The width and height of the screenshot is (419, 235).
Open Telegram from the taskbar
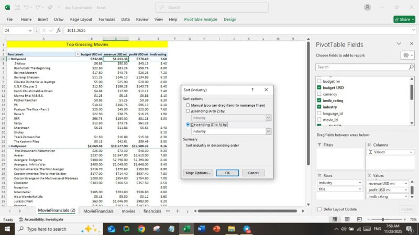tap(247, 229)
